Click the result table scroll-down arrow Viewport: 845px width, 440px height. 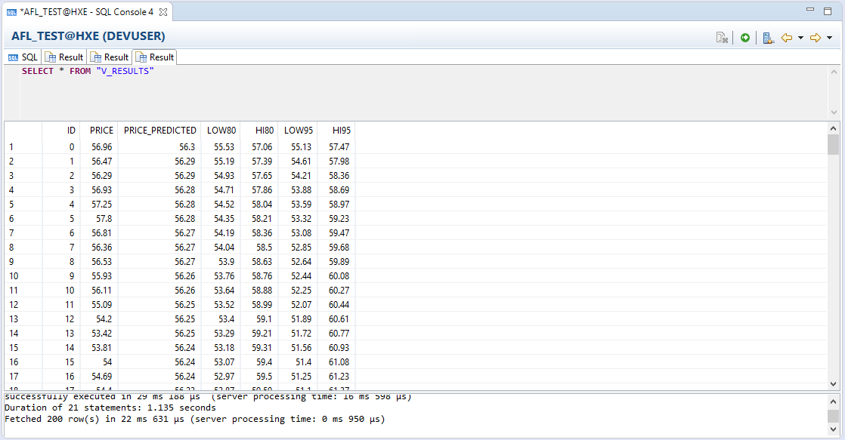833,384
